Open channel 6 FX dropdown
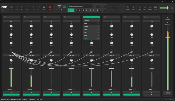The height and width of the screenshot is (101, 175). click(112, 17)
